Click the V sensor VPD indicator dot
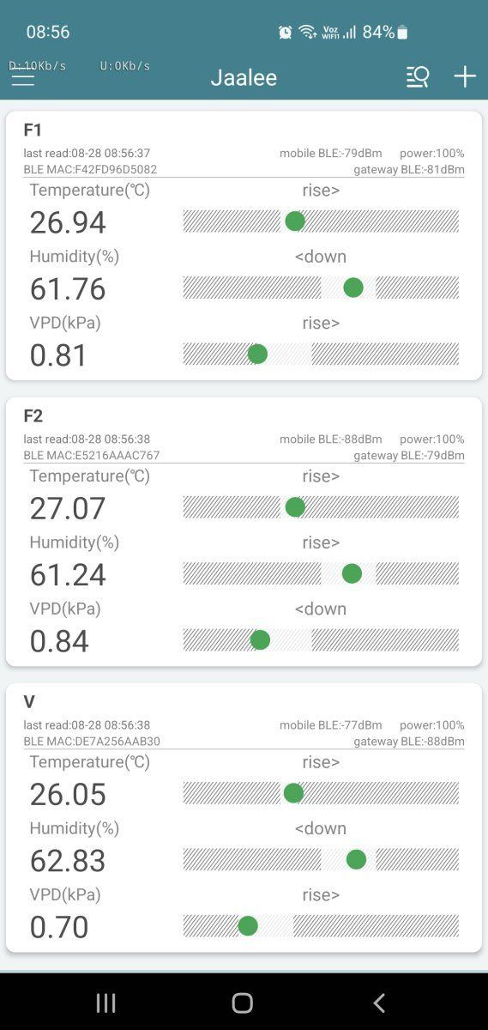Screen dimensions: 488x1030 [x=248, y=926]
